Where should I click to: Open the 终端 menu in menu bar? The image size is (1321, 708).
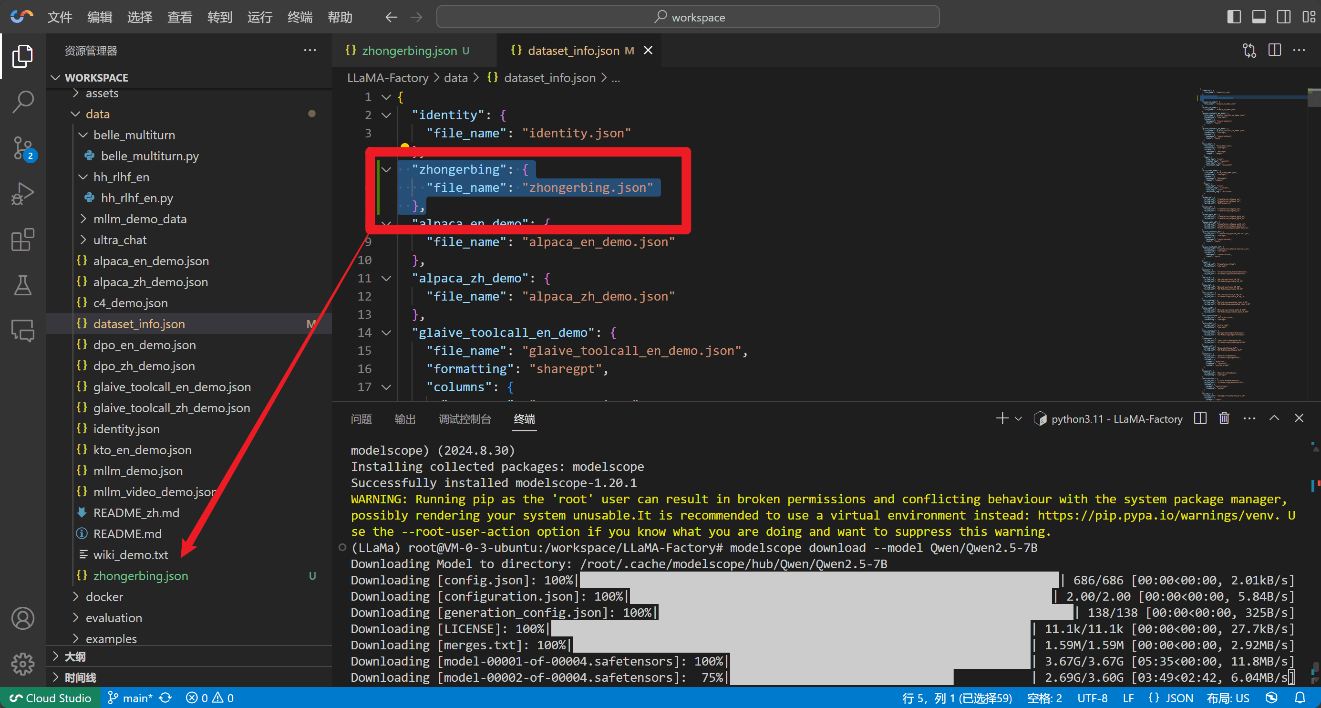click(299, 17)
